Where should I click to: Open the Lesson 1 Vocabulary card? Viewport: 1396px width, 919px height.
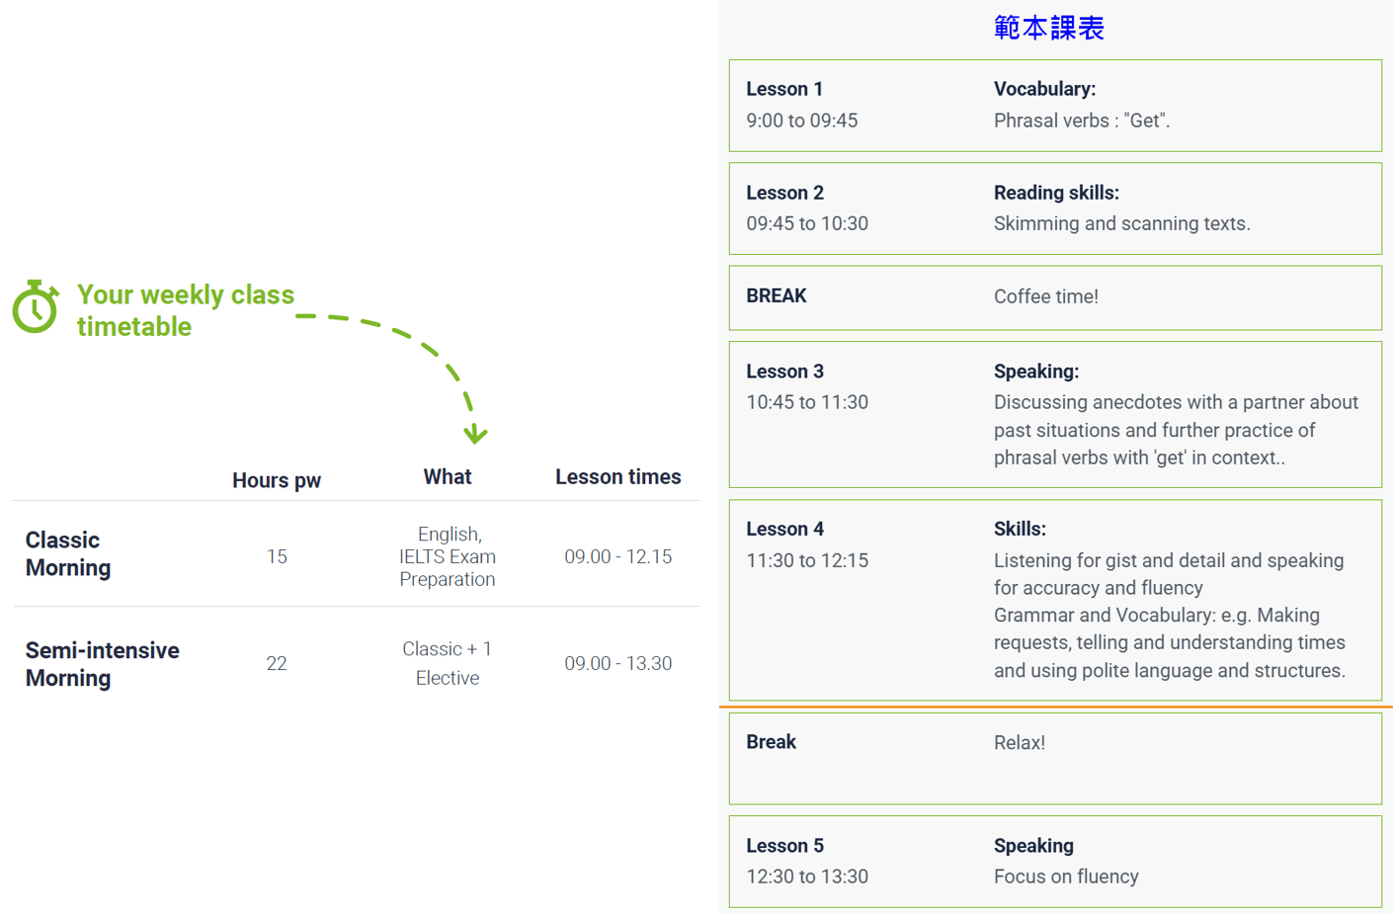[1054, 106]
